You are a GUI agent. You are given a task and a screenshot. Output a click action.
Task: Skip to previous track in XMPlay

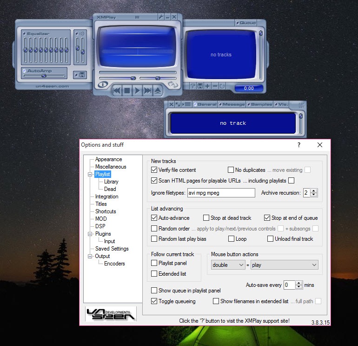[117, 91]
